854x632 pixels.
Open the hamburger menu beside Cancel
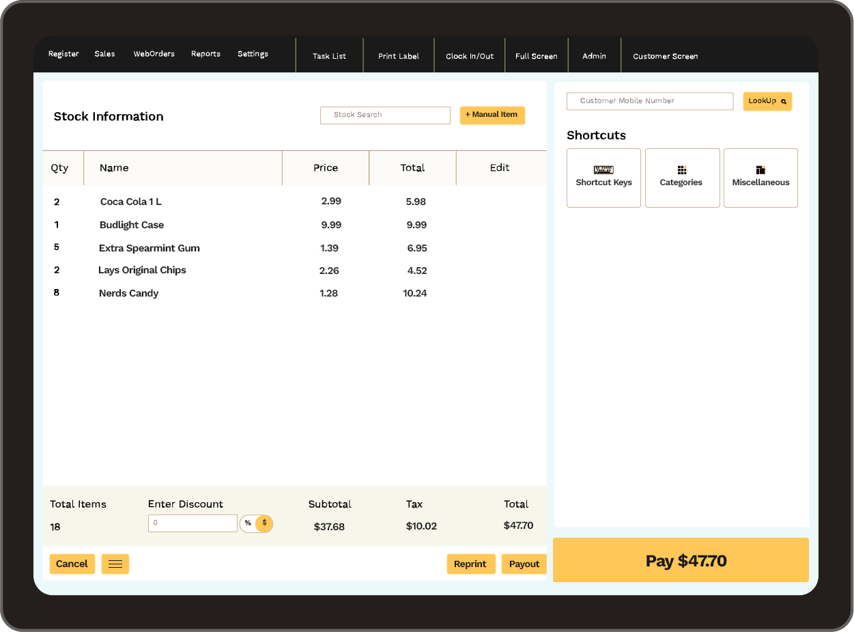coord(115,564)
